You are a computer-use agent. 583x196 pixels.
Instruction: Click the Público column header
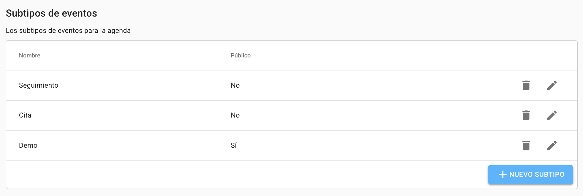pos(240,55)
